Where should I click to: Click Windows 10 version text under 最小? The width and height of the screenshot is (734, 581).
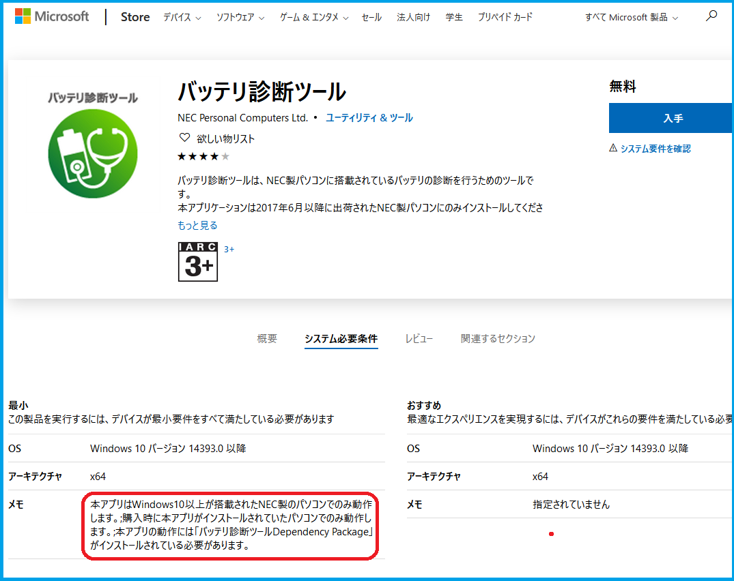tap(168, 448)
